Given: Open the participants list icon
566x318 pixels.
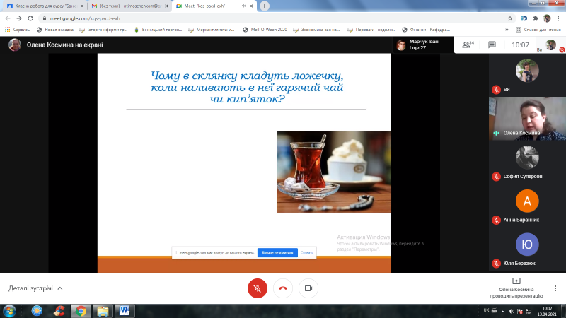Looking at the screenshot, I should click(x=468, y=45).
